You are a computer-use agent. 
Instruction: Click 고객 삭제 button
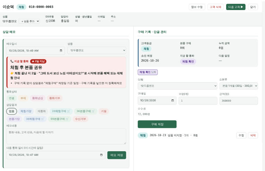pyautogui.click(x=215, y=7)
